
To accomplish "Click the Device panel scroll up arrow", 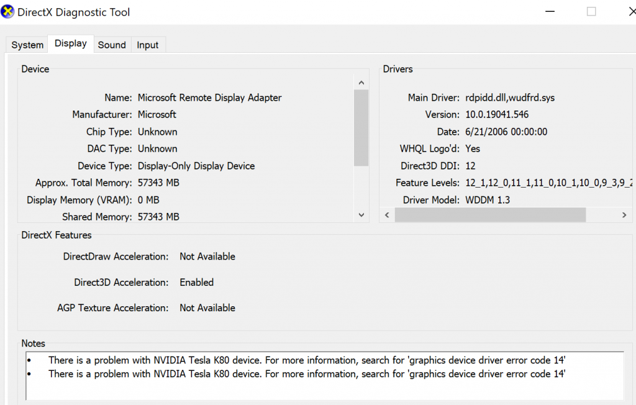I will (361, 83).
